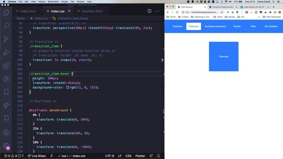Open the File menu in macOS menu bar
The image size is (283, 159).
[x=20, y=2]
